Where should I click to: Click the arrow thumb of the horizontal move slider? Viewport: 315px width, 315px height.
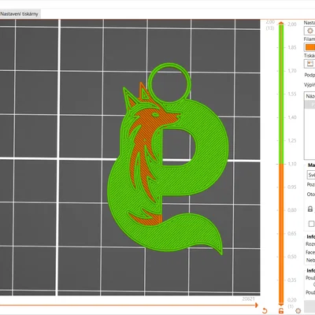pos(257,305)
